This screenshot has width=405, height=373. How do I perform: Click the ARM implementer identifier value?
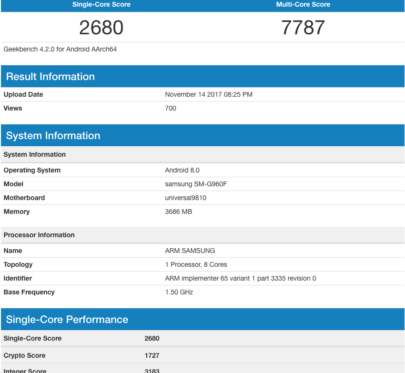point(240,278)
